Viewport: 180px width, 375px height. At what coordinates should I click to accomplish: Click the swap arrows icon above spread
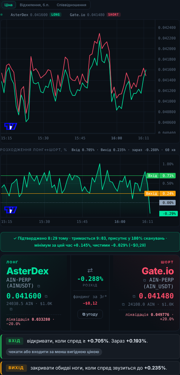tap(90, 270)
